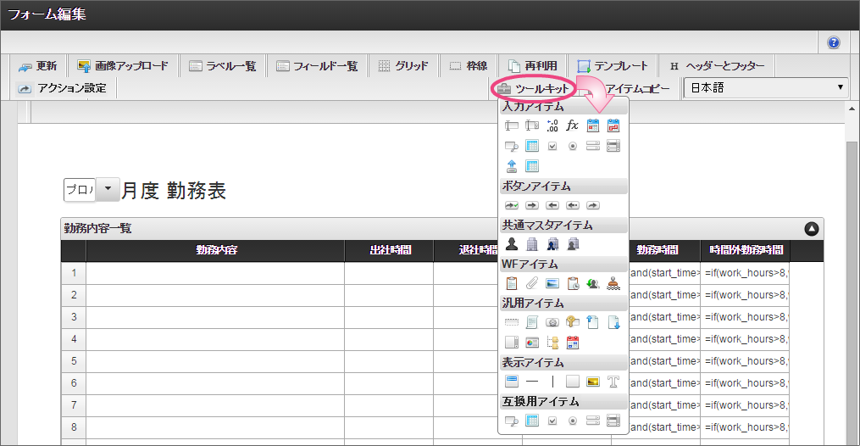Select the next arrow button item
Screen dimensions: 860x446
click(x=531, y=205)
